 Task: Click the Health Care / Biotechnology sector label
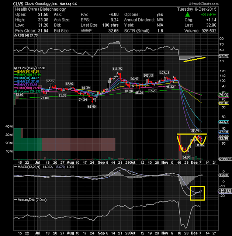point(41,9)
